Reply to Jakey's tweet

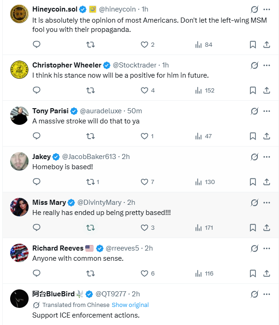(x=37, y=182)
